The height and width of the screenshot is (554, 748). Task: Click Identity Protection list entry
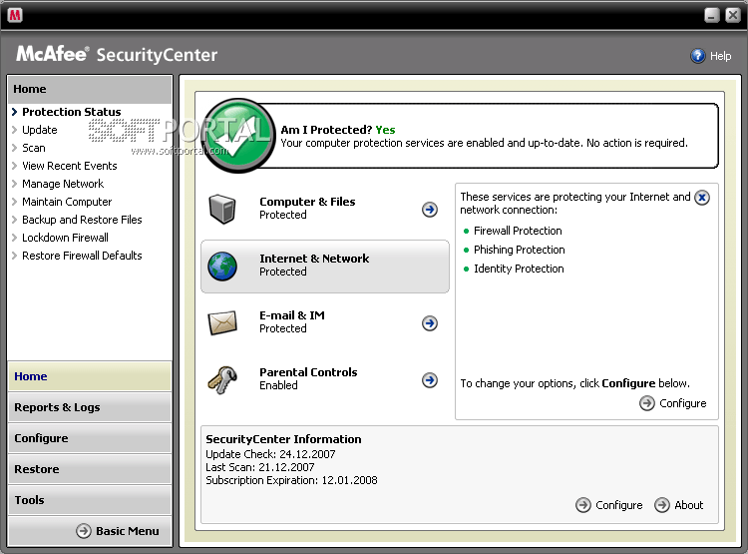(519, 269)
